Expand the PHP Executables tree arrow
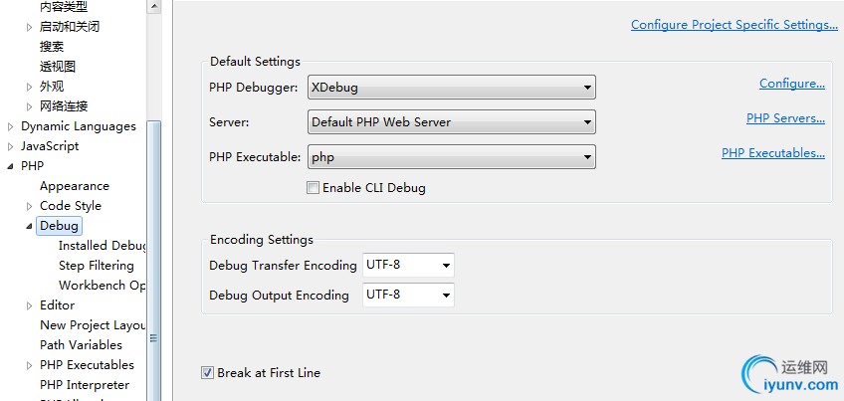 click(x=30, y=365)
